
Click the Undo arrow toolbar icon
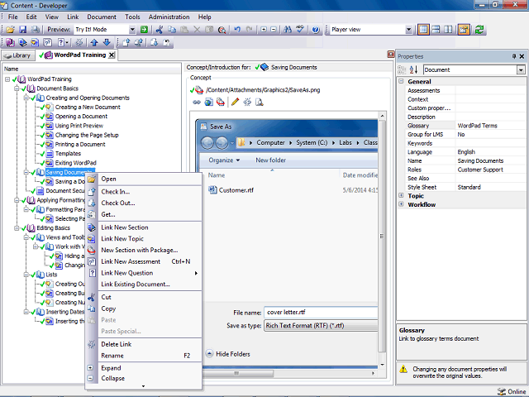click(x=237, y=30)
